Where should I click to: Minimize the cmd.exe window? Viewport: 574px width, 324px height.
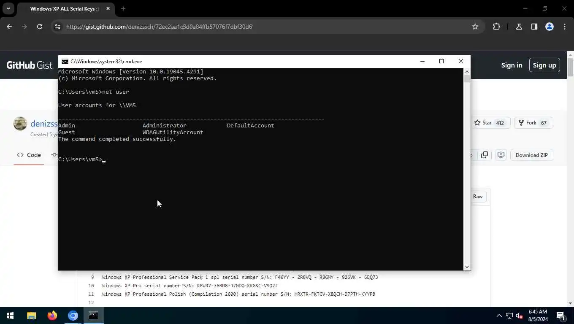pos(422,62)
